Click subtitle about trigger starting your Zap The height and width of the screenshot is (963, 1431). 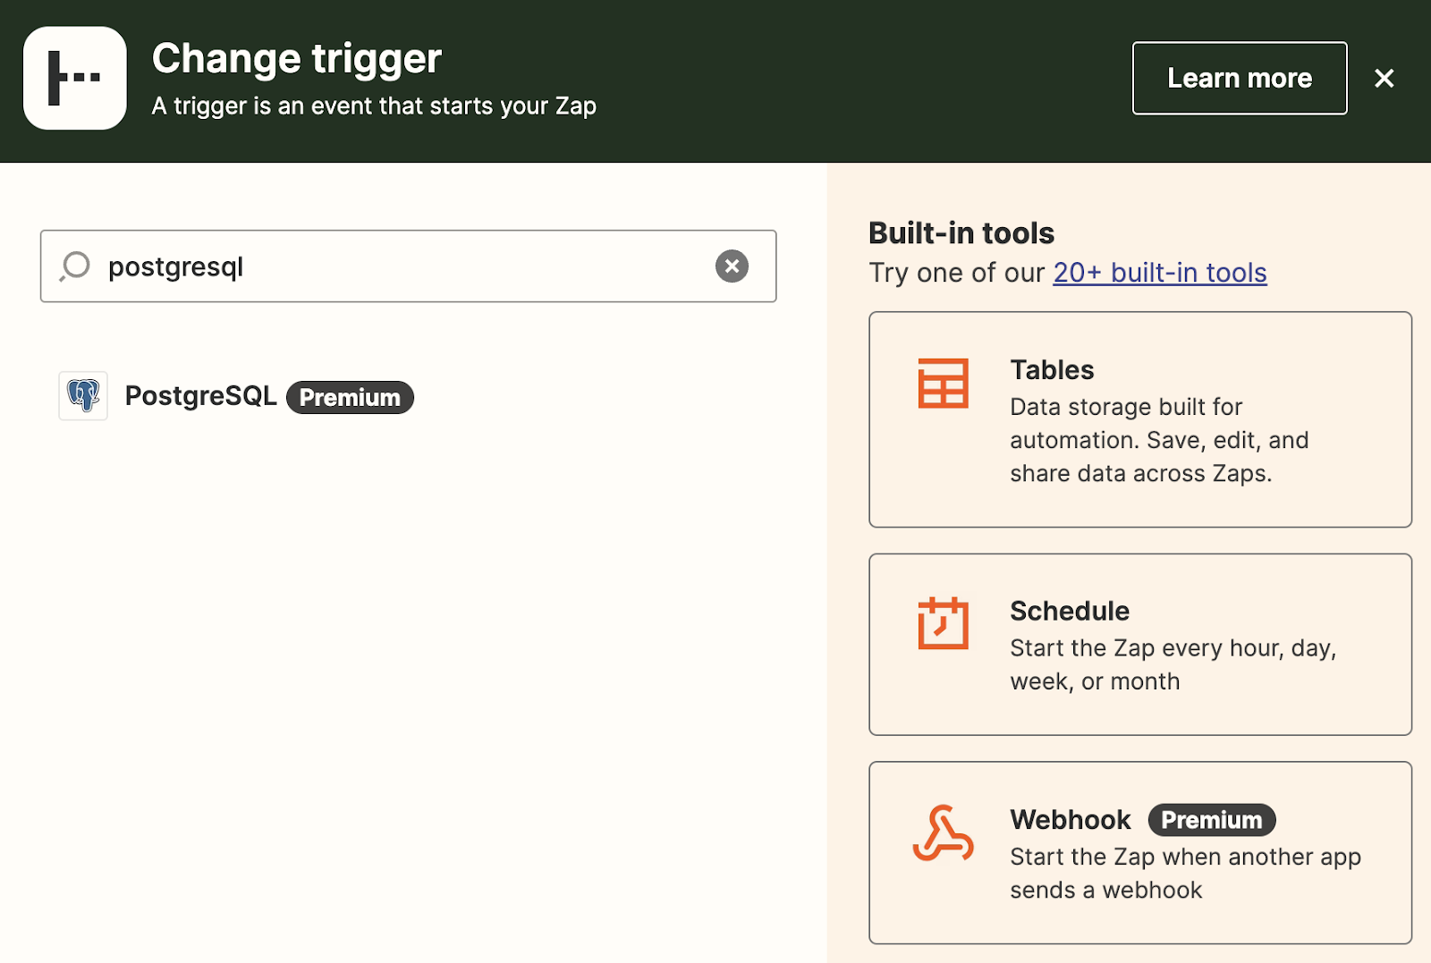[x=374, y=106]
